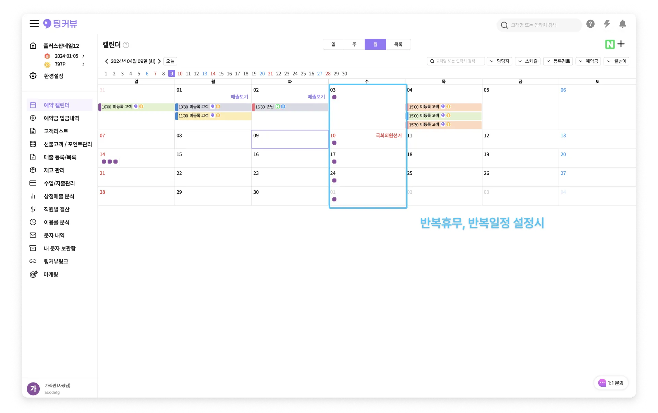Click the calendar help icon next to 캘린더
The height and width of the screenshot is (413, 658).
(126, 45)
